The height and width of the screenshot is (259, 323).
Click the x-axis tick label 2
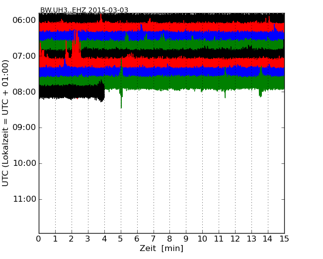(72, 239)
